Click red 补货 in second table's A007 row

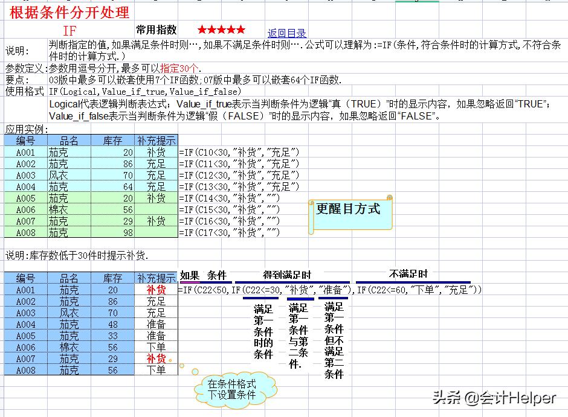(156, 358)
